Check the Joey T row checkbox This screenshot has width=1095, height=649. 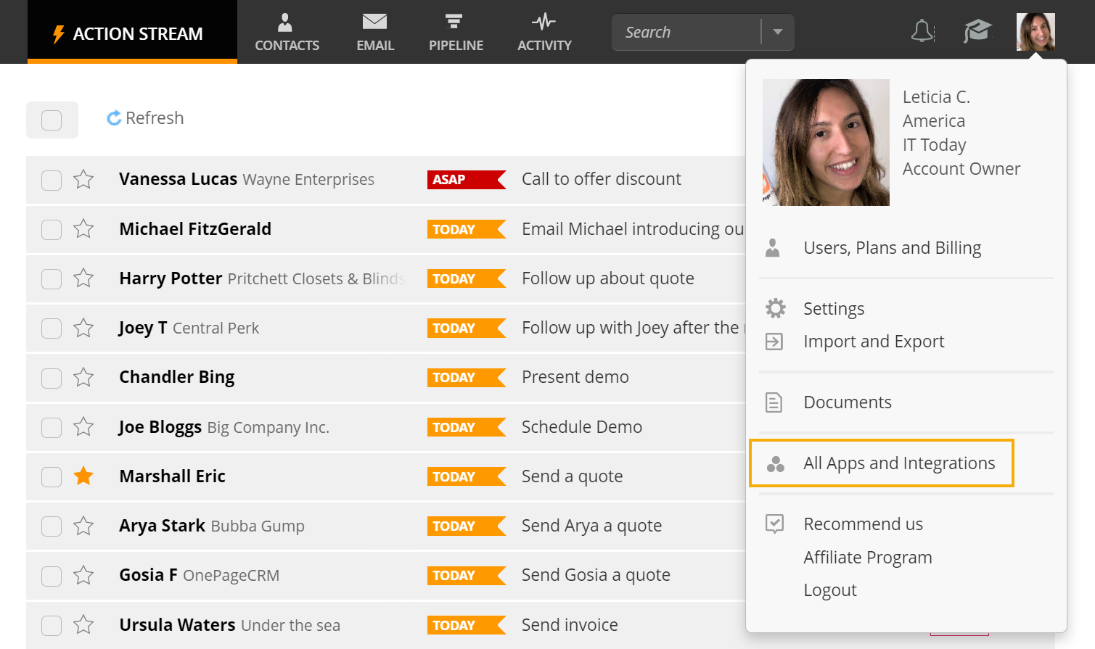(52, 328)
